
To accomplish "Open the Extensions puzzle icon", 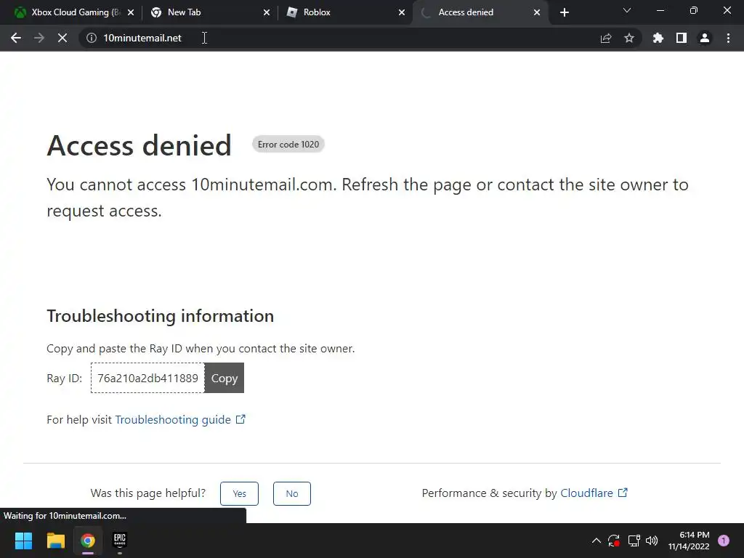I will 658,38.
